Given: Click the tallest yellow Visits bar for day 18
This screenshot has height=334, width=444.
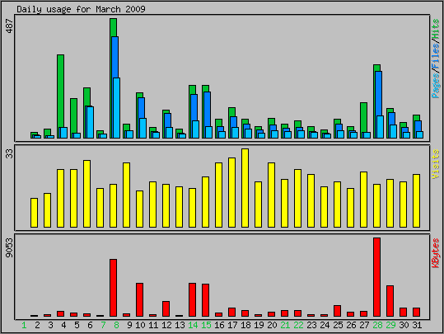Looking at the screenshot, I should (x=245, y=188).
